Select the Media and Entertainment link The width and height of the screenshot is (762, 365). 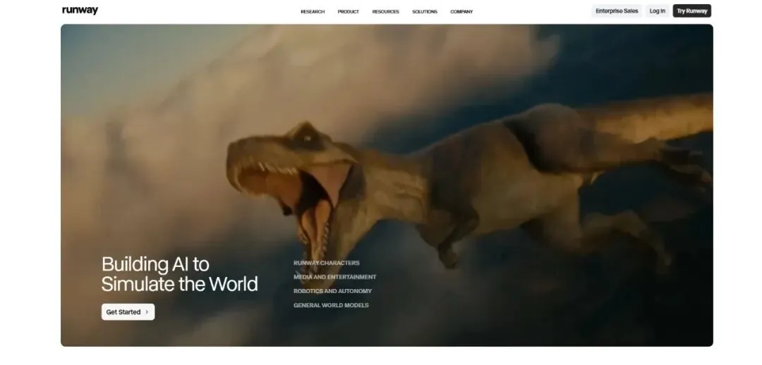click(335, 277)
